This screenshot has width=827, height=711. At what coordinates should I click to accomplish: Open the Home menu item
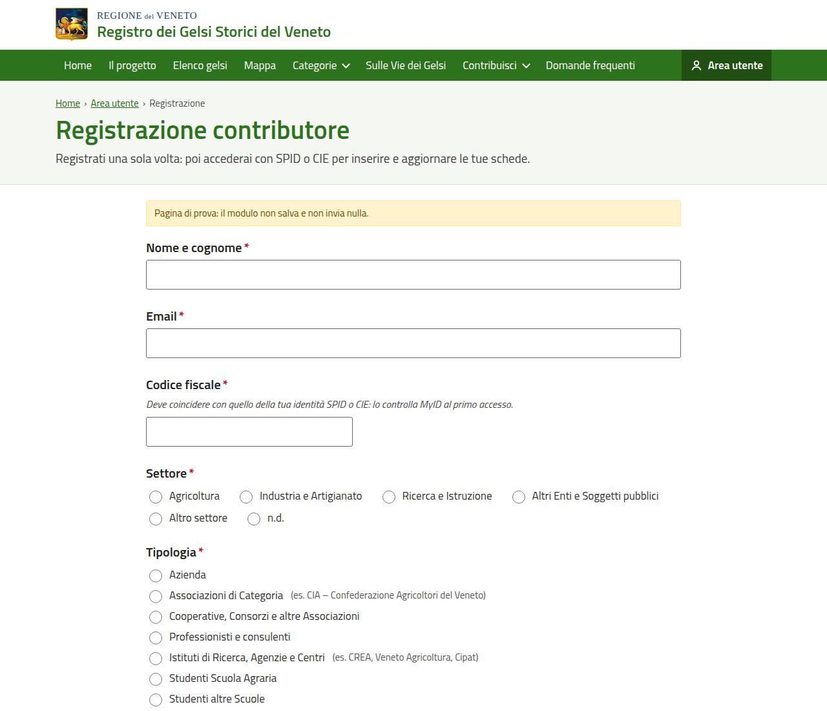(x=78, y=65)
